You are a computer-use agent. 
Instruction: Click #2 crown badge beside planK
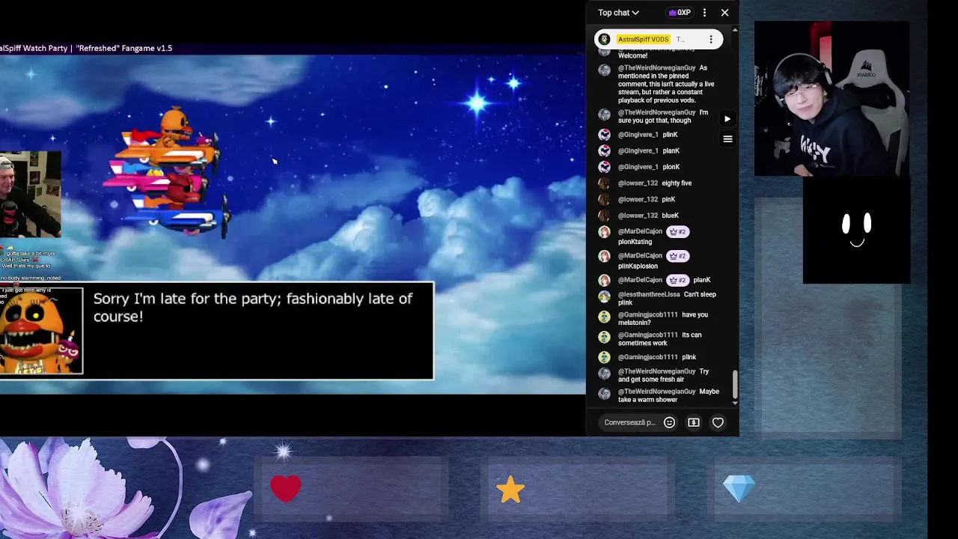(677, 280)
